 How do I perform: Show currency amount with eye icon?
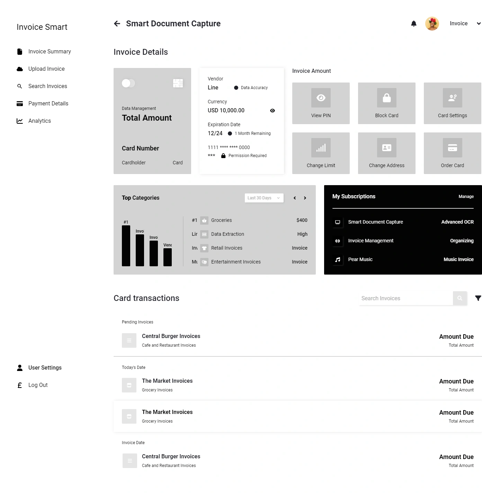click(x=273, y=111)
